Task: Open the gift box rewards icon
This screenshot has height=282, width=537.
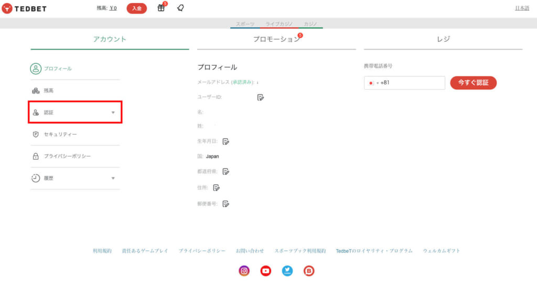Action: pyautogui.click(x=161, y=8)
